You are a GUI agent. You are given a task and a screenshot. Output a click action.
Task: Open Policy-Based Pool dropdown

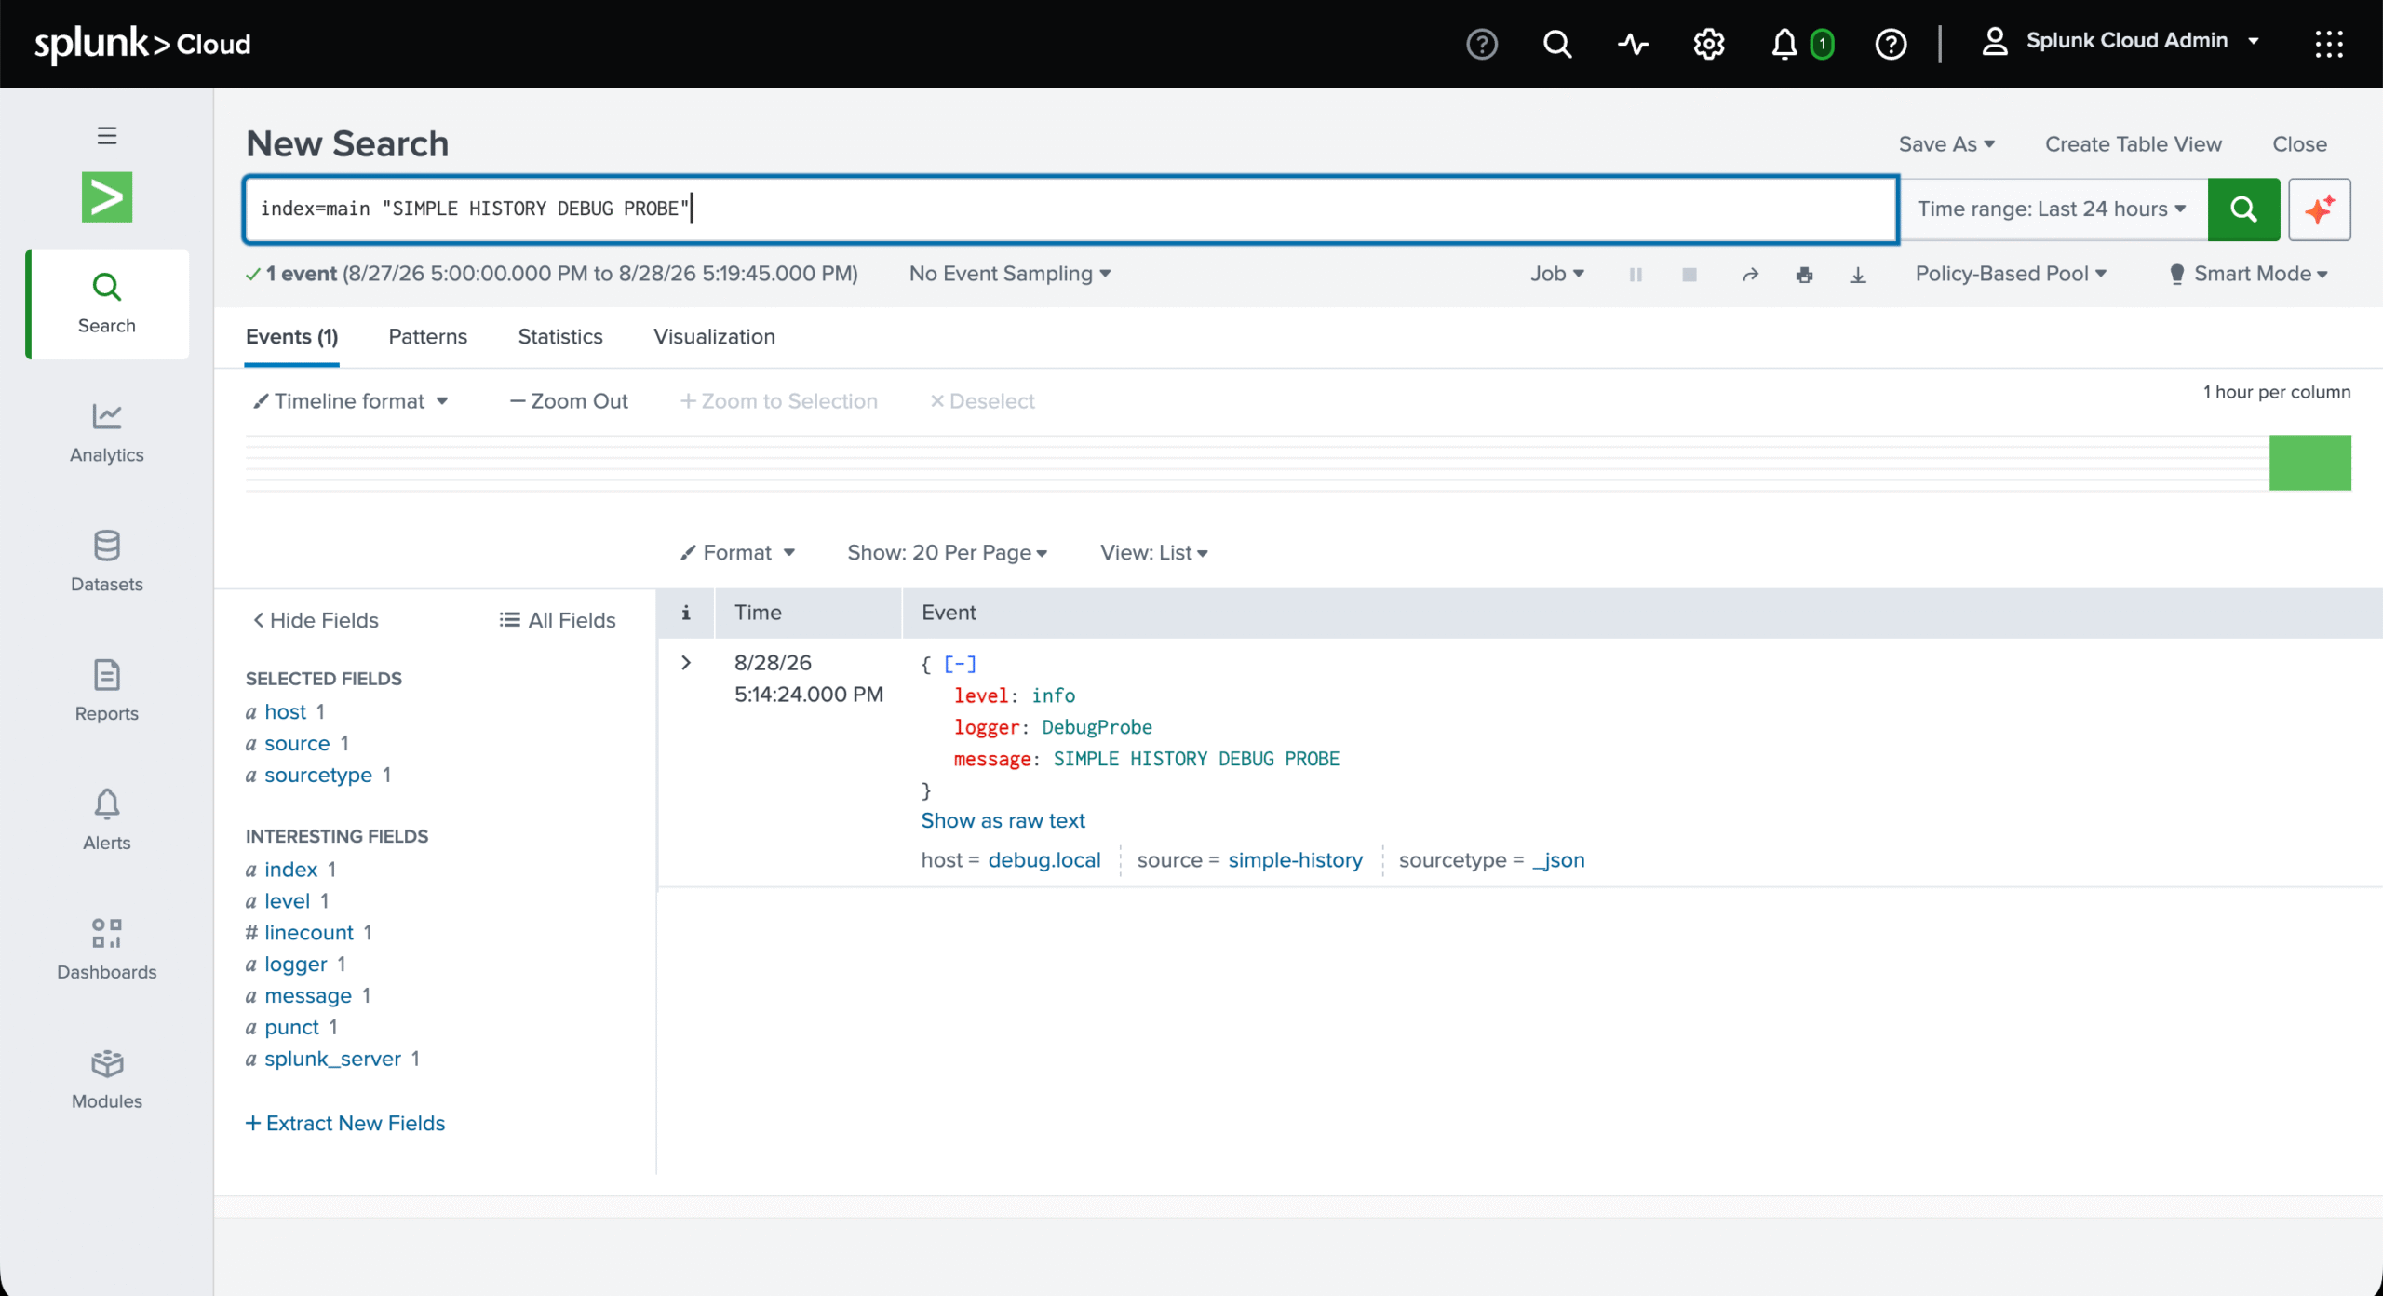[2011, 274]
